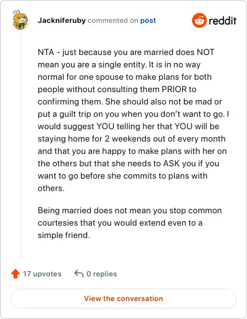Click the single word line "others."

coord(51,188)
